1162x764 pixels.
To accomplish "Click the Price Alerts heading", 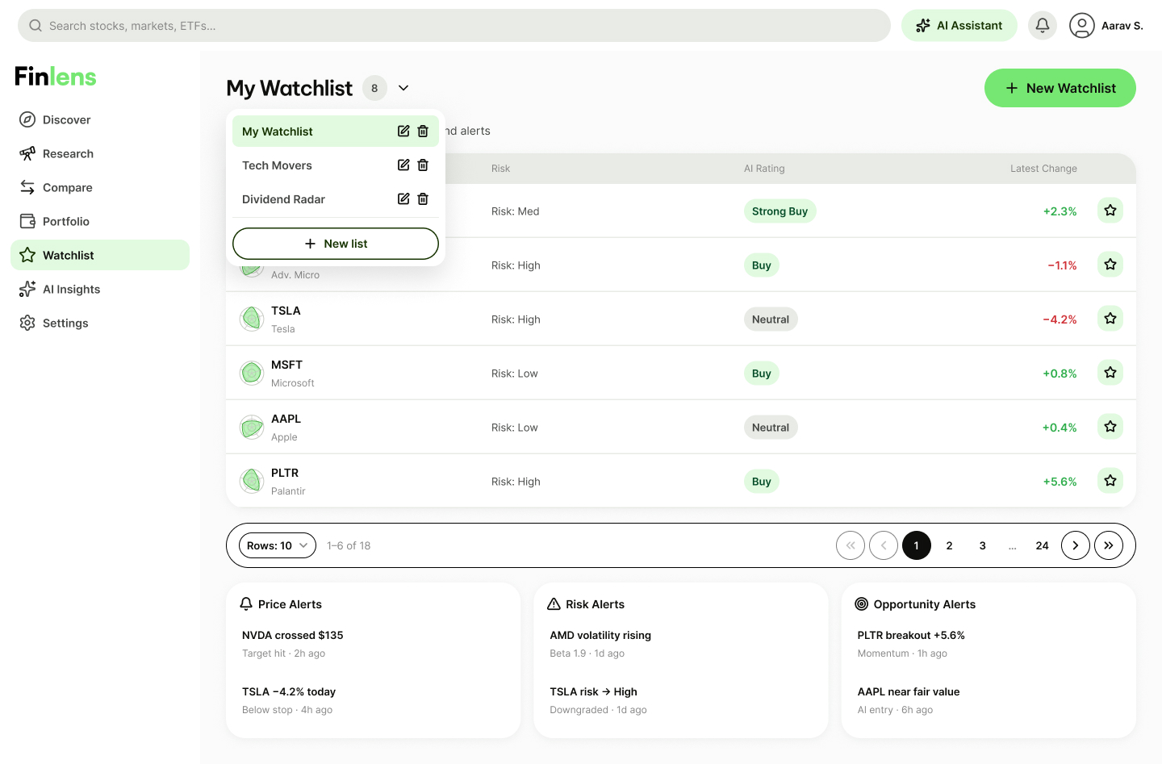I will [290, 604].
